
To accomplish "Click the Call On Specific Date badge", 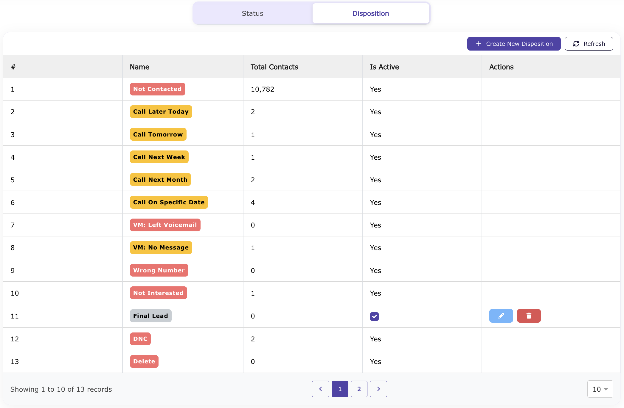I will coord(169,202).
